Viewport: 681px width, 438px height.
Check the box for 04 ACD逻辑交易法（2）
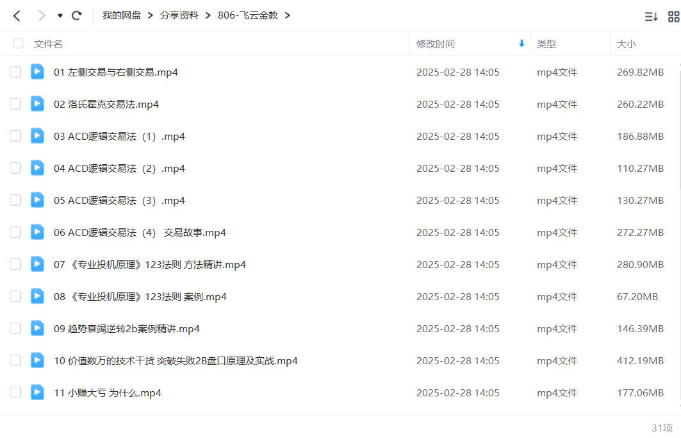15,168
